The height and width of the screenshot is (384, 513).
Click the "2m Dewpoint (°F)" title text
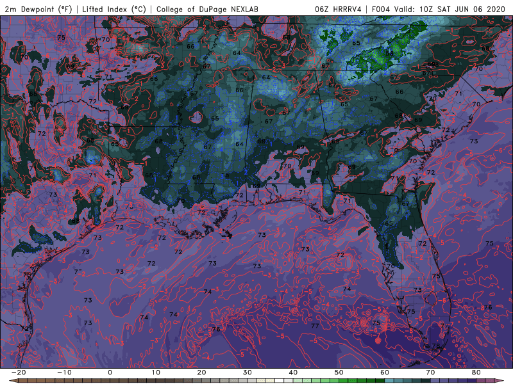click(38, 9)
